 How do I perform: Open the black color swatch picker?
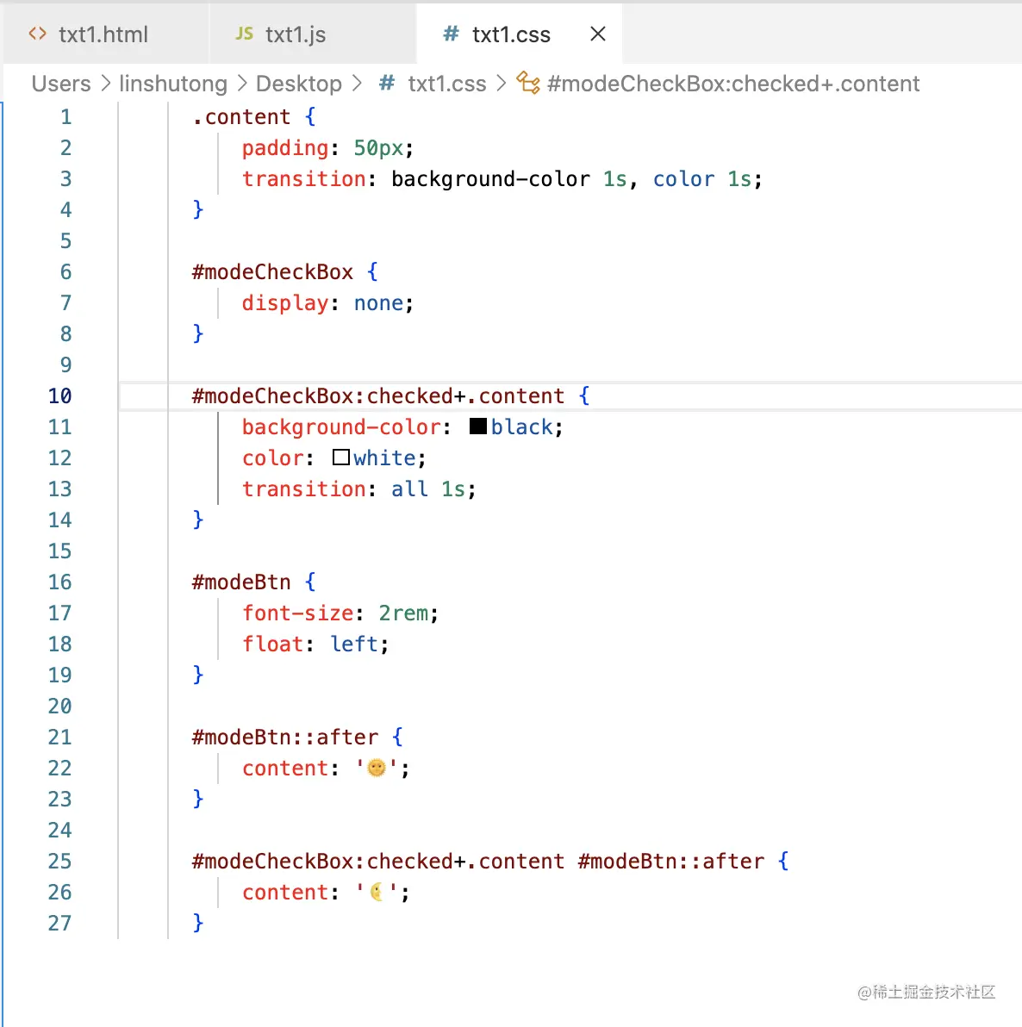pyautogui.click(x=478, y=426)
